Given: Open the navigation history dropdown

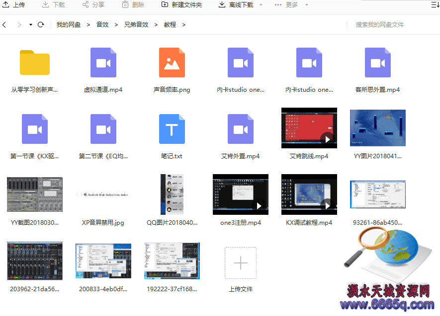Looking at the screenshot, I should (31, 25).
